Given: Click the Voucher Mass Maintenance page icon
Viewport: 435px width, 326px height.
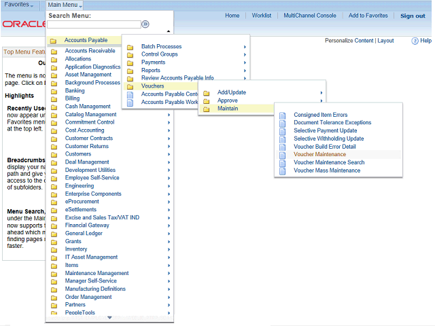Looking at the screenshot, I should (283, 171).
